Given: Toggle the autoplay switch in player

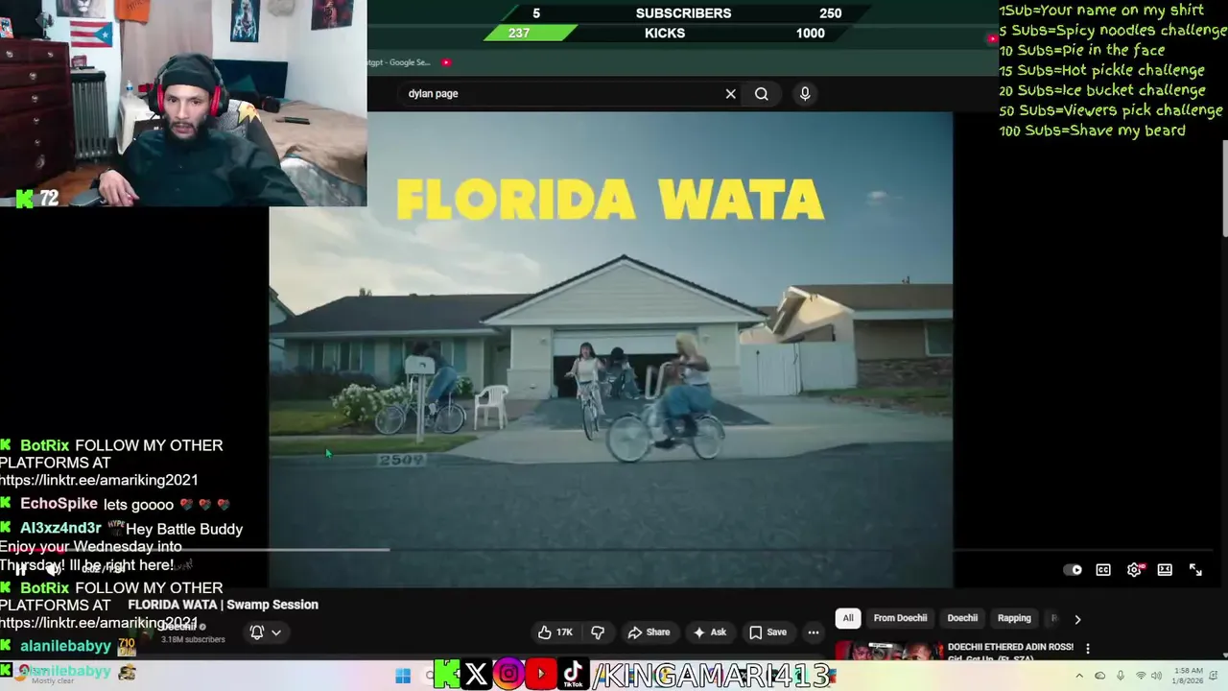Looking at the screenshot, I should click(x=1073, y=570).
